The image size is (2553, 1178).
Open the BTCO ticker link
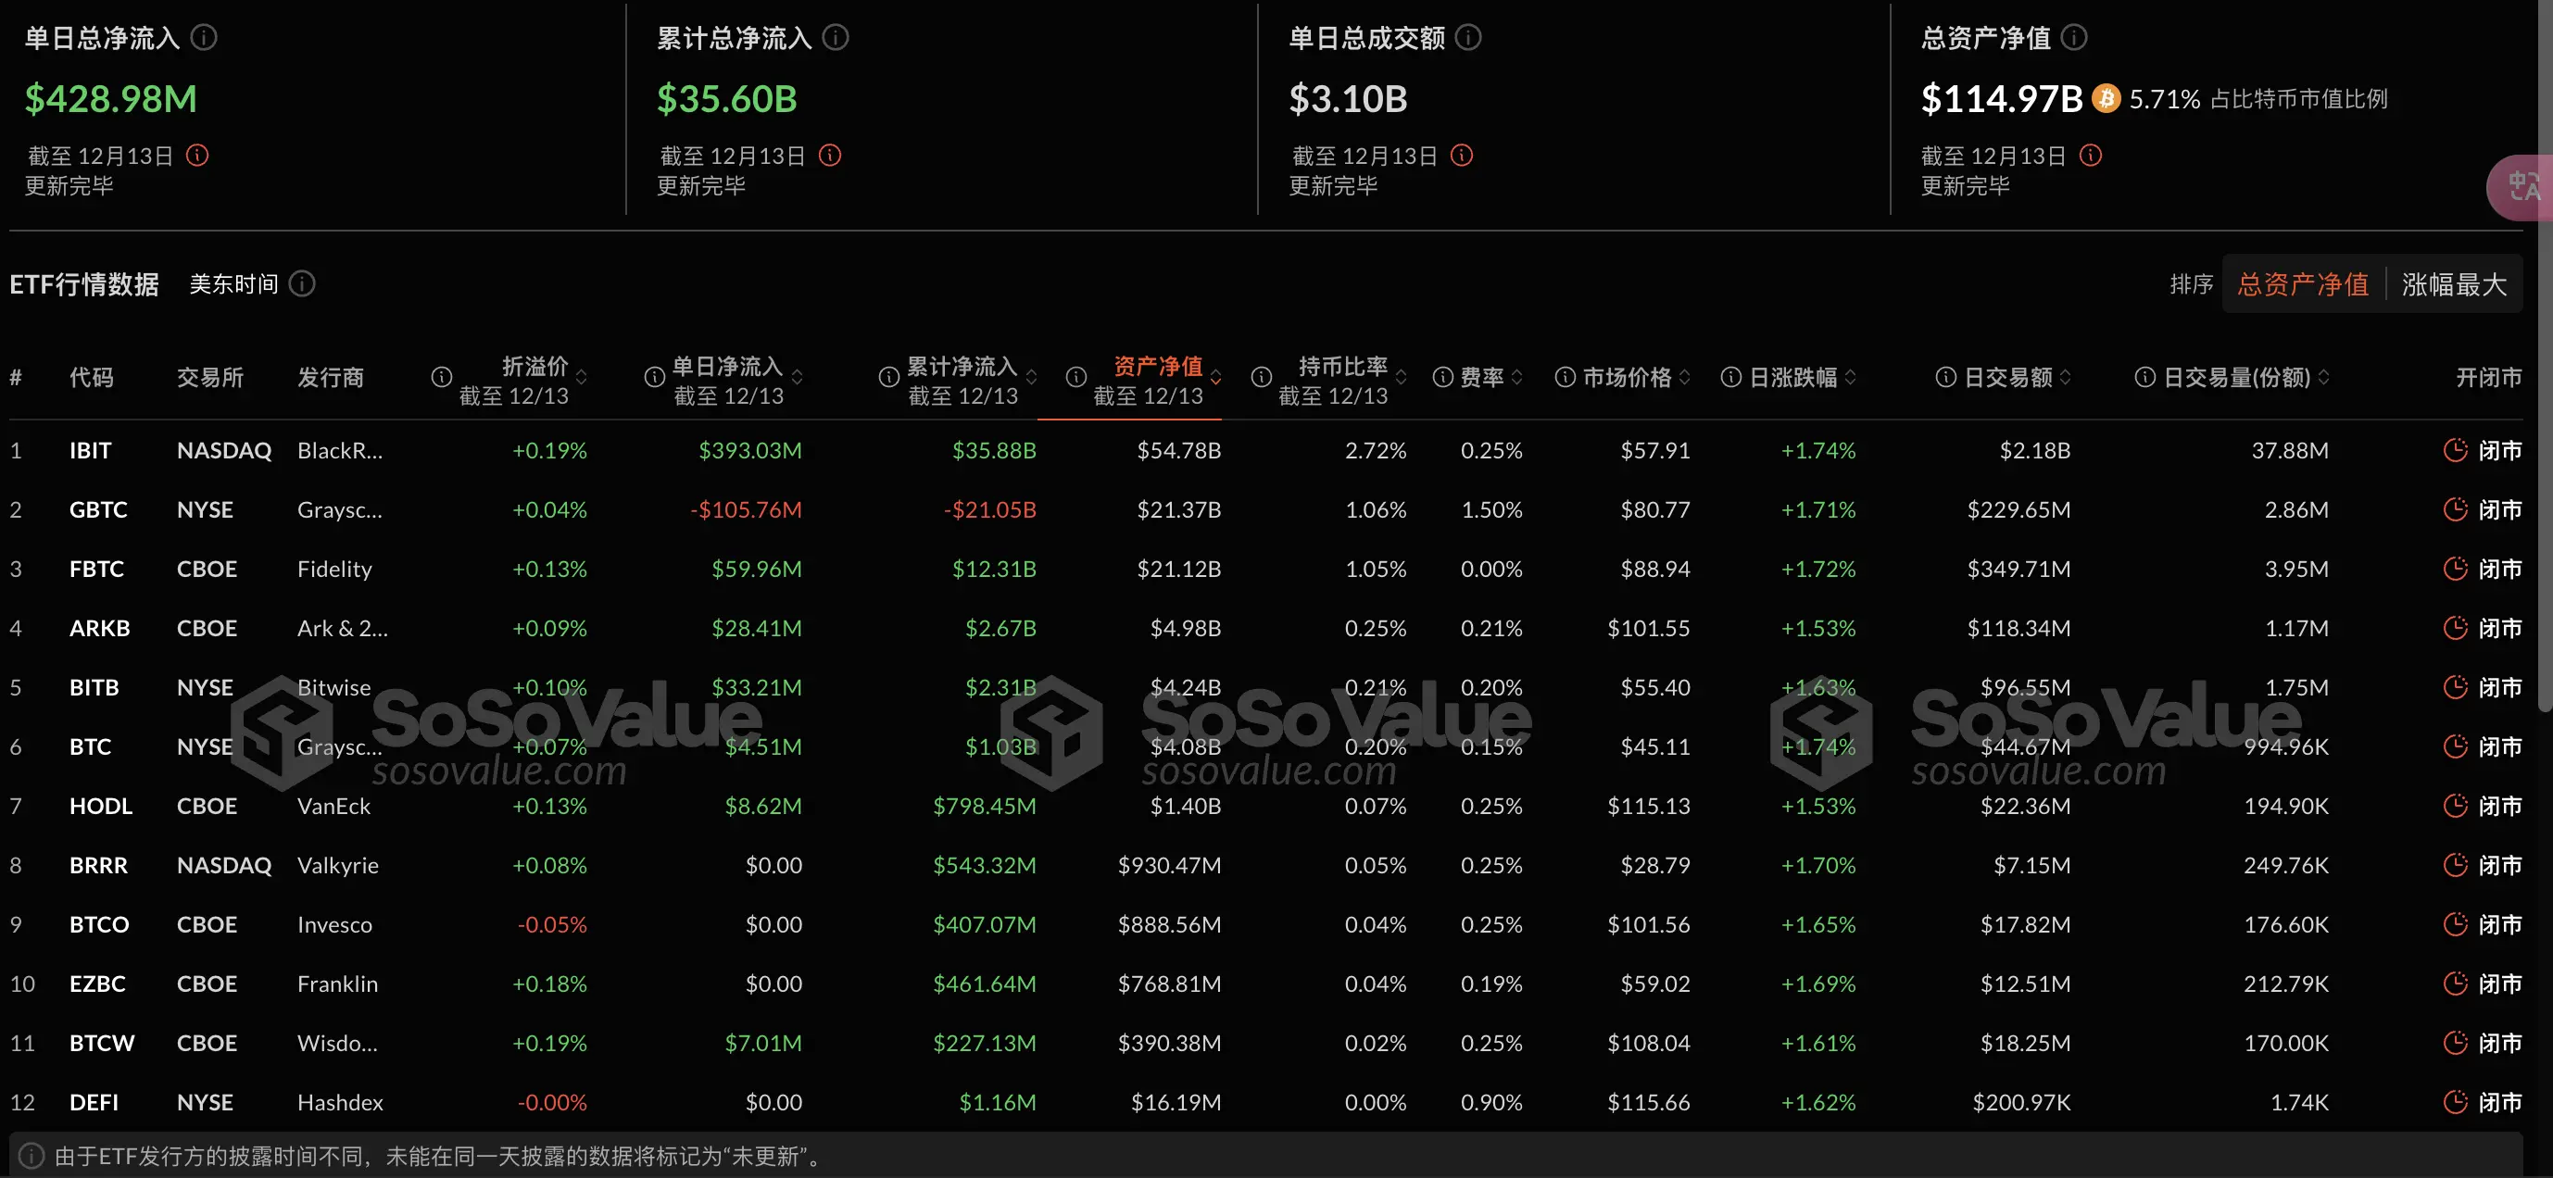tap(99, 925)
